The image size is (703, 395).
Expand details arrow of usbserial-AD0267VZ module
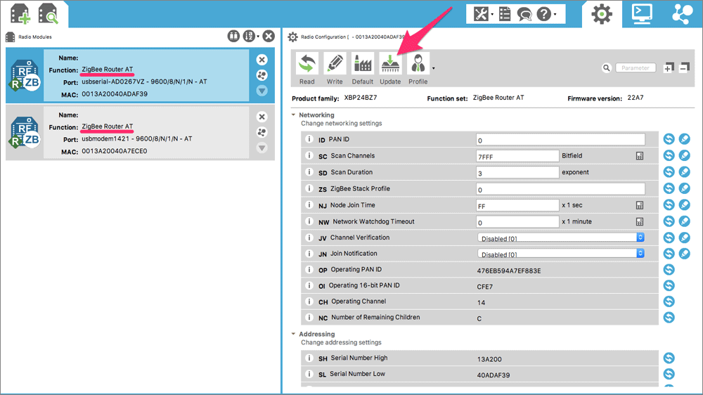point(262,91)
